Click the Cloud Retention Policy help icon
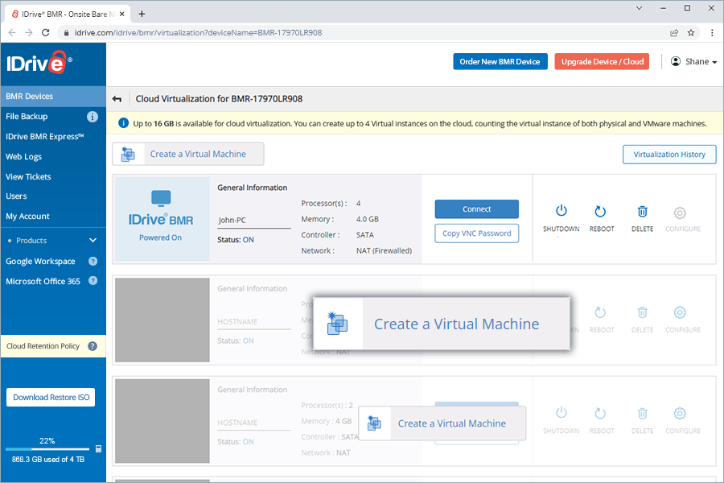Viewport: 724px width, 483px height. (x=93, y=346)
